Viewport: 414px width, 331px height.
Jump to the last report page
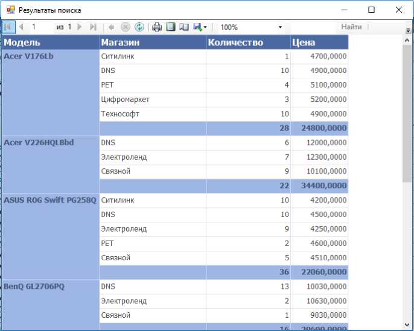pos(92,27)
